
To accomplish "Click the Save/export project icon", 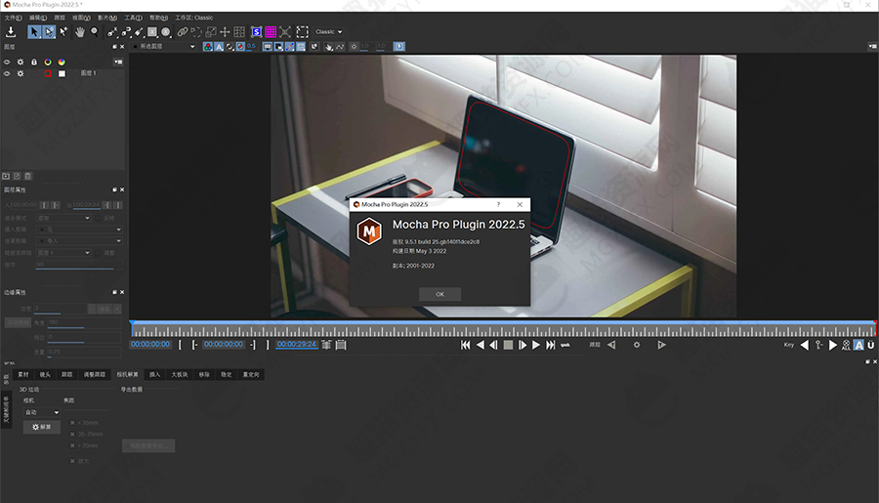I will [x=11, y=32].
